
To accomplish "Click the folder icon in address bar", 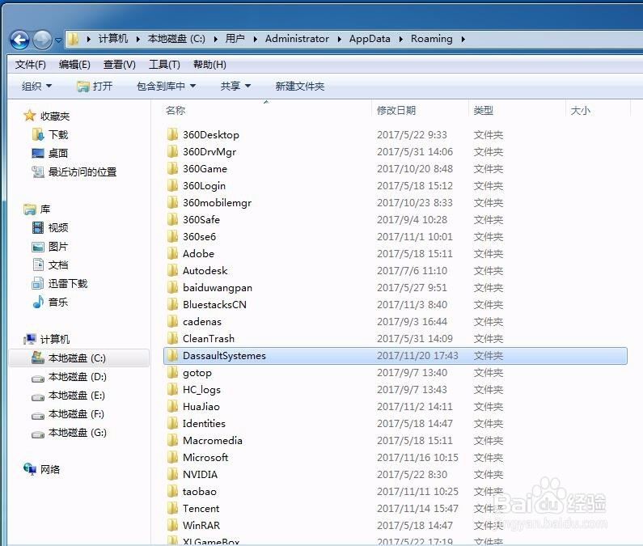I will tap(74, 39).
